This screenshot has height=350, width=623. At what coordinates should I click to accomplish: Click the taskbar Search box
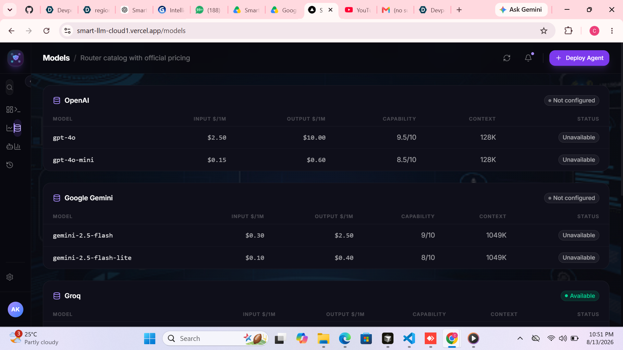215,339
